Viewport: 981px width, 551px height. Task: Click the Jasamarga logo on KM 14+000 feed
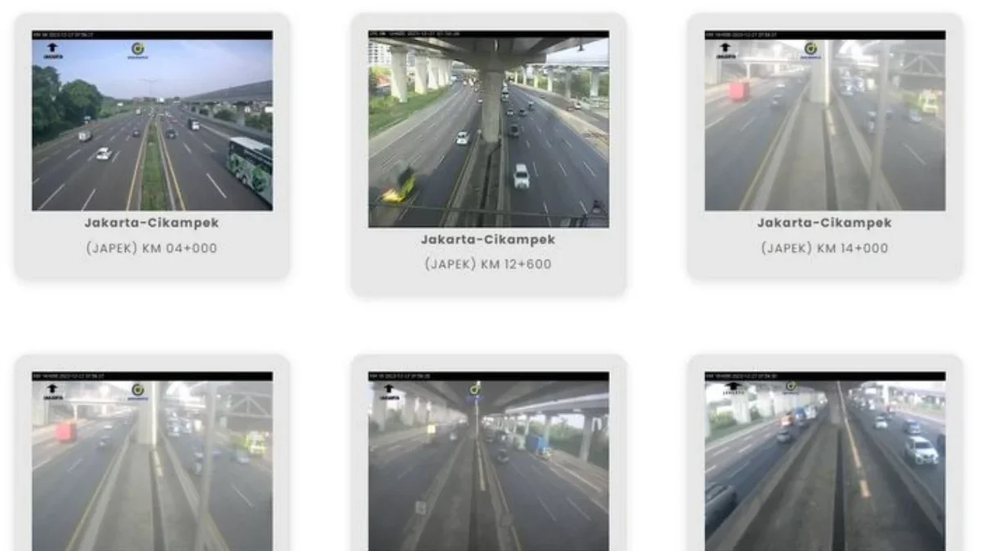pos(810,49)
